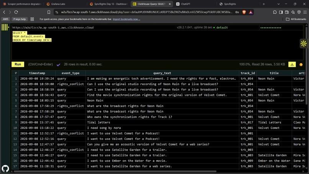Image resolution: width=309 pixels, height=174 pixels.
Task: Click into the SQL query editor
Action: (157, 45)
